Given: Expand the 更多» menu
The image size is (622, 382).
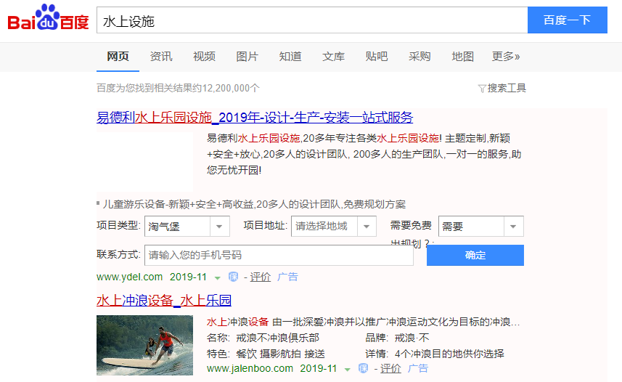Looking at the screenshot, I should (506, 57).
